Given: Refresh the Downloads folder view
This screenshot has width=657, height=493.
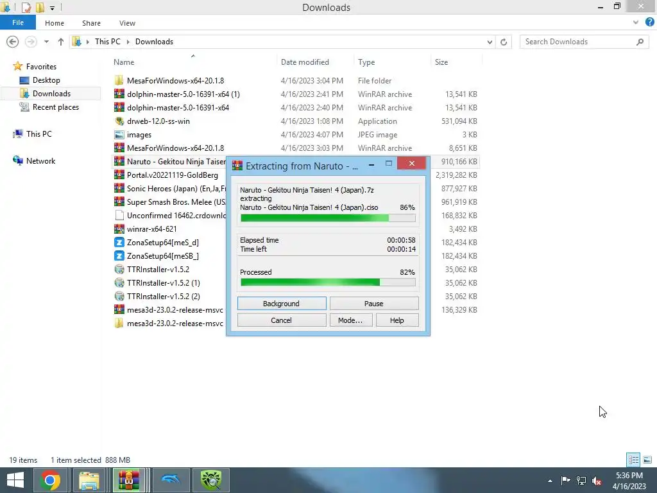Looking at the screenshot, I should (x=504, y=42).
